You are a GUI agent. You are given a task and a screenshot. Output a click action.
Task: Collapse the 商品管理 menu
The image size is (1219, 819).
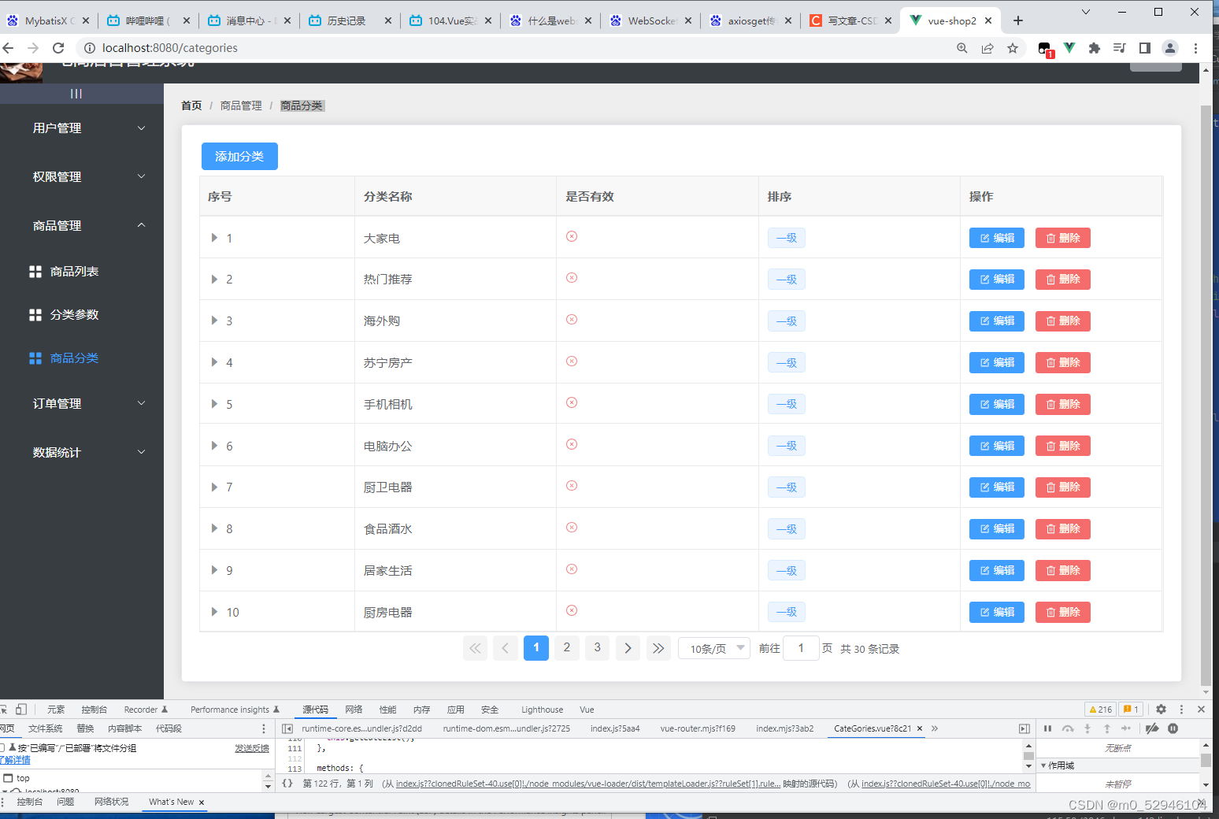tap(82, 226)
